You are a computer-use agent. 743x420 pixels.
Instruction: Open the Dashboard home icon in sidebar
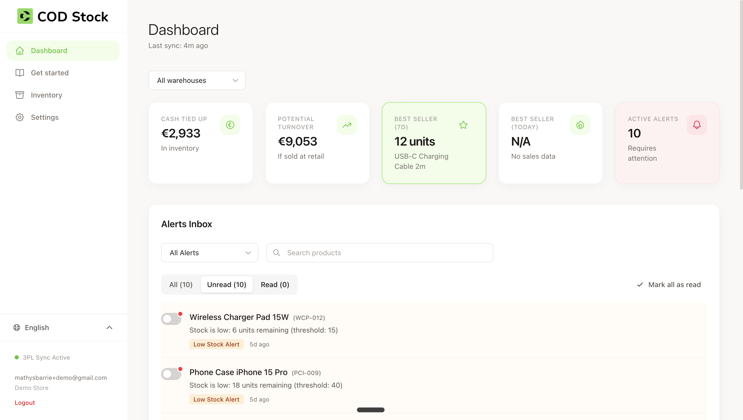19,50
